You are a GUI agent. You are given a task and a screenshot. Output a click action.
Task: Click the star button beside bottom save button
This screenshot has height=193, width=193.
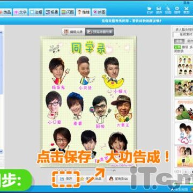(x=91, y=179)
